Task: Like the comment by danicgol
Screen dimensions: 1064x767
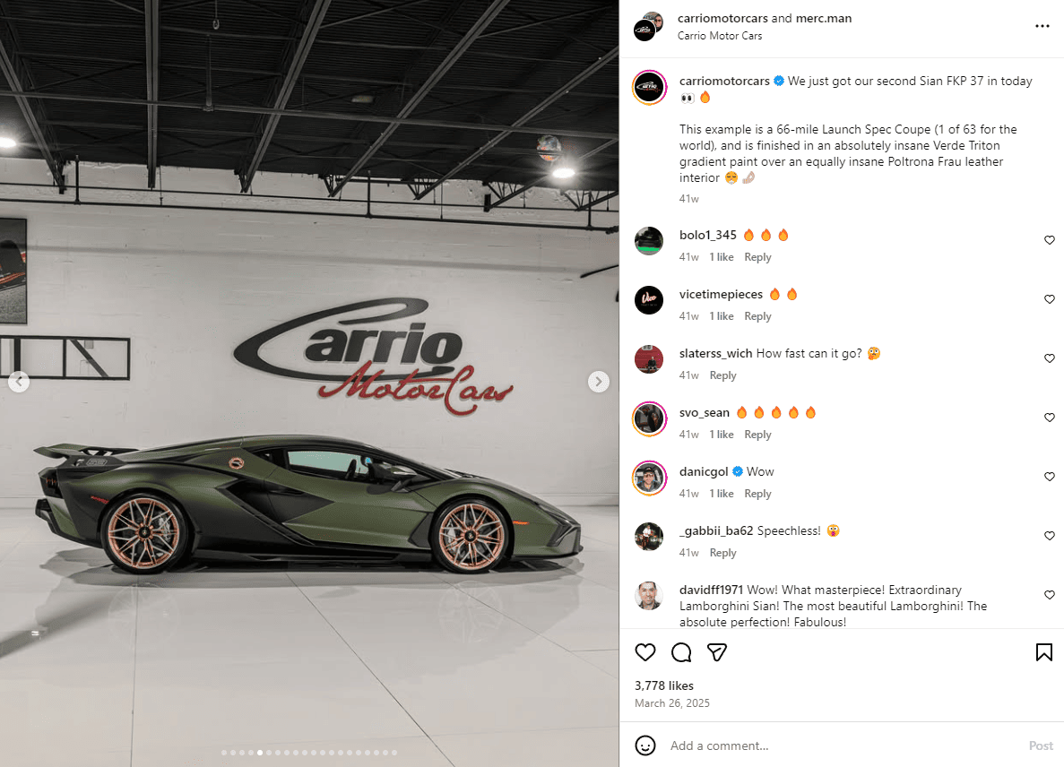Action: (1049, 477)
